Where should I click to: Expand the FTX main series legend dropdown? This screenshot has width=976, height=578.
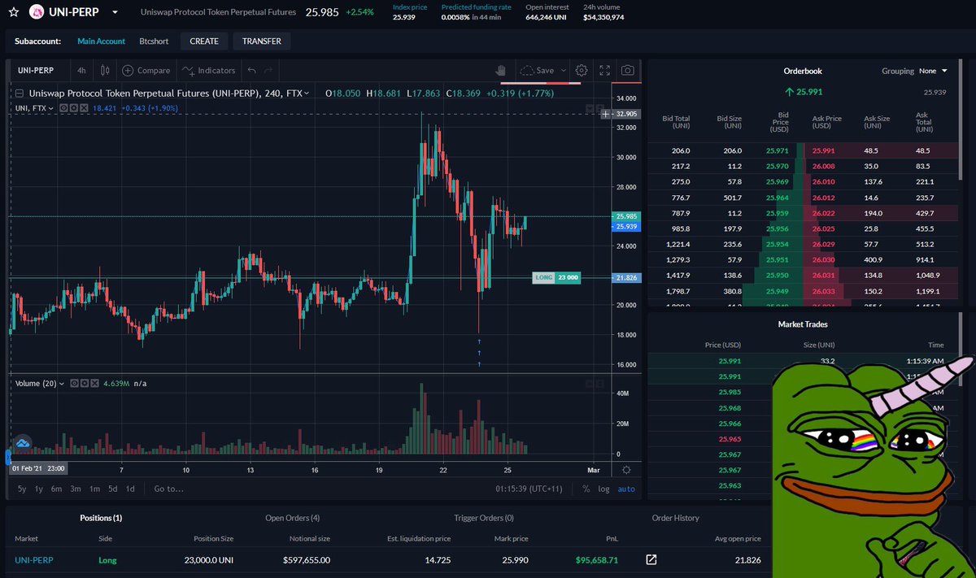click(x=306, y=93)
